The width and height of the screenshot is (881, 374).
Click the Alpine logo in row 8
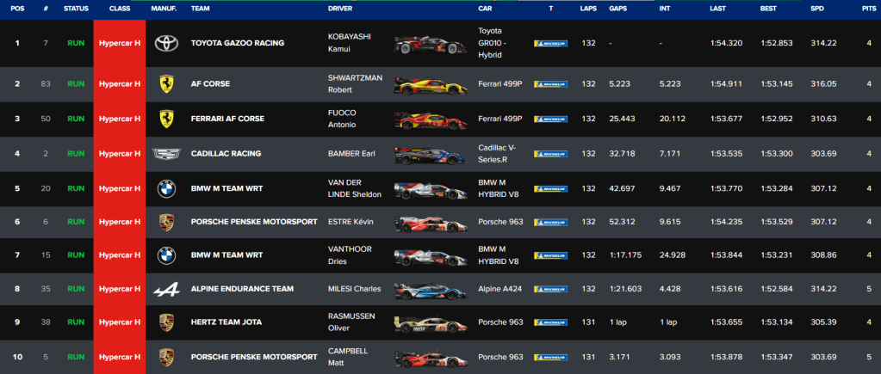[x=166, y=290]
